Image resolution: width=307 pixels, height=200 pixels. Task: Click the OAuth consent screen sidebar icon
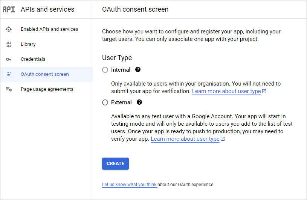pyautogui.click(x=9, y=74)
